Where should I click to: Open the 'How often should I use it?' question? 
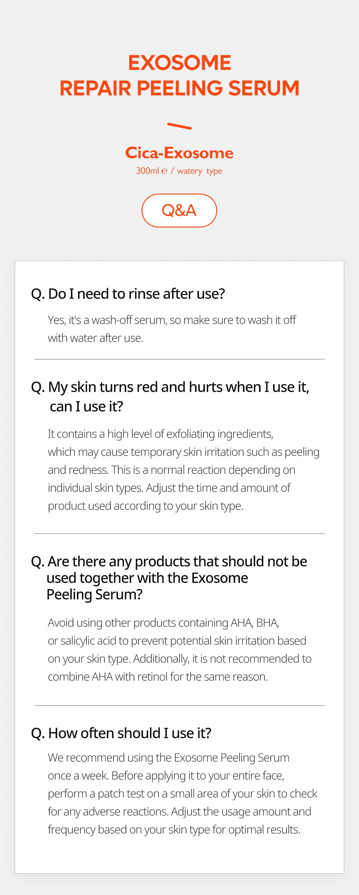point(121,733)
